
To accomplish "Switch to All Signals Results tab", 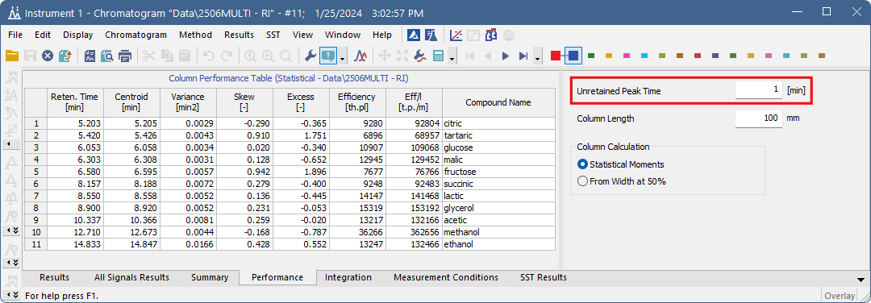I will pyautogui.click(x=131, y=277).
